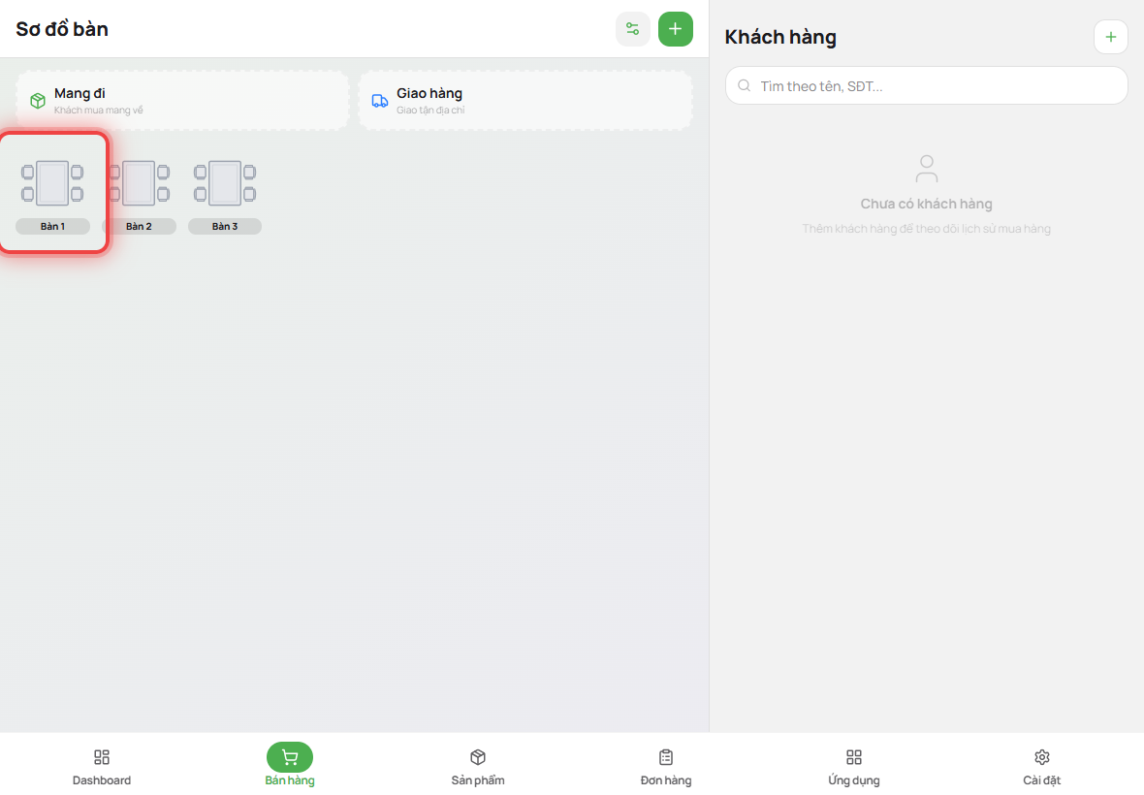Screen dimensions: 1144x795
Task: Click the Bàn 2 label pill
Action: 140,226
